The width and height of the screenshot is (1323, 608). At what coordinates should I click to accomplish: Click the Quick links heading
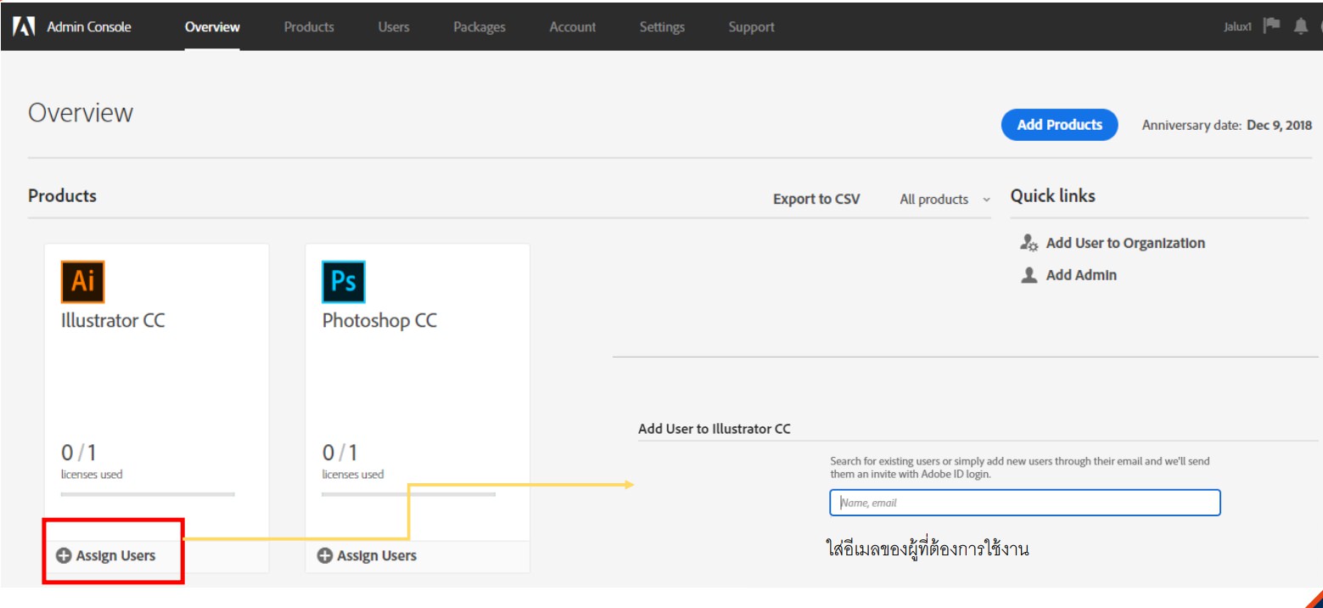point(1052,196)
